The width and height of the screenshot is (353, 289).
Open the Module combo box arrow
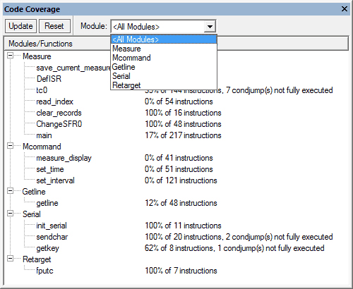point(210,27)
